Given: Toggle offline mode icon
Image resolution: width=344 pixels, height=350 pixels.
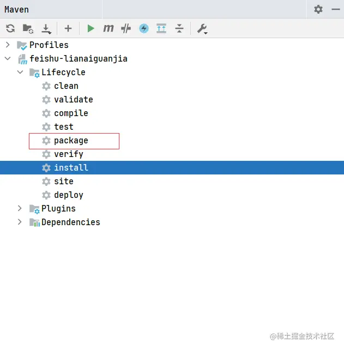Looking at the screenshot, I should (126, 28).
